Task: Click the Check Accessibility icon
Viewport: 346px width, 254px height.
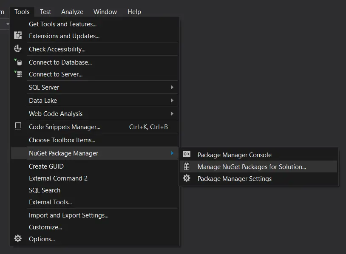Action: (18, 49)
